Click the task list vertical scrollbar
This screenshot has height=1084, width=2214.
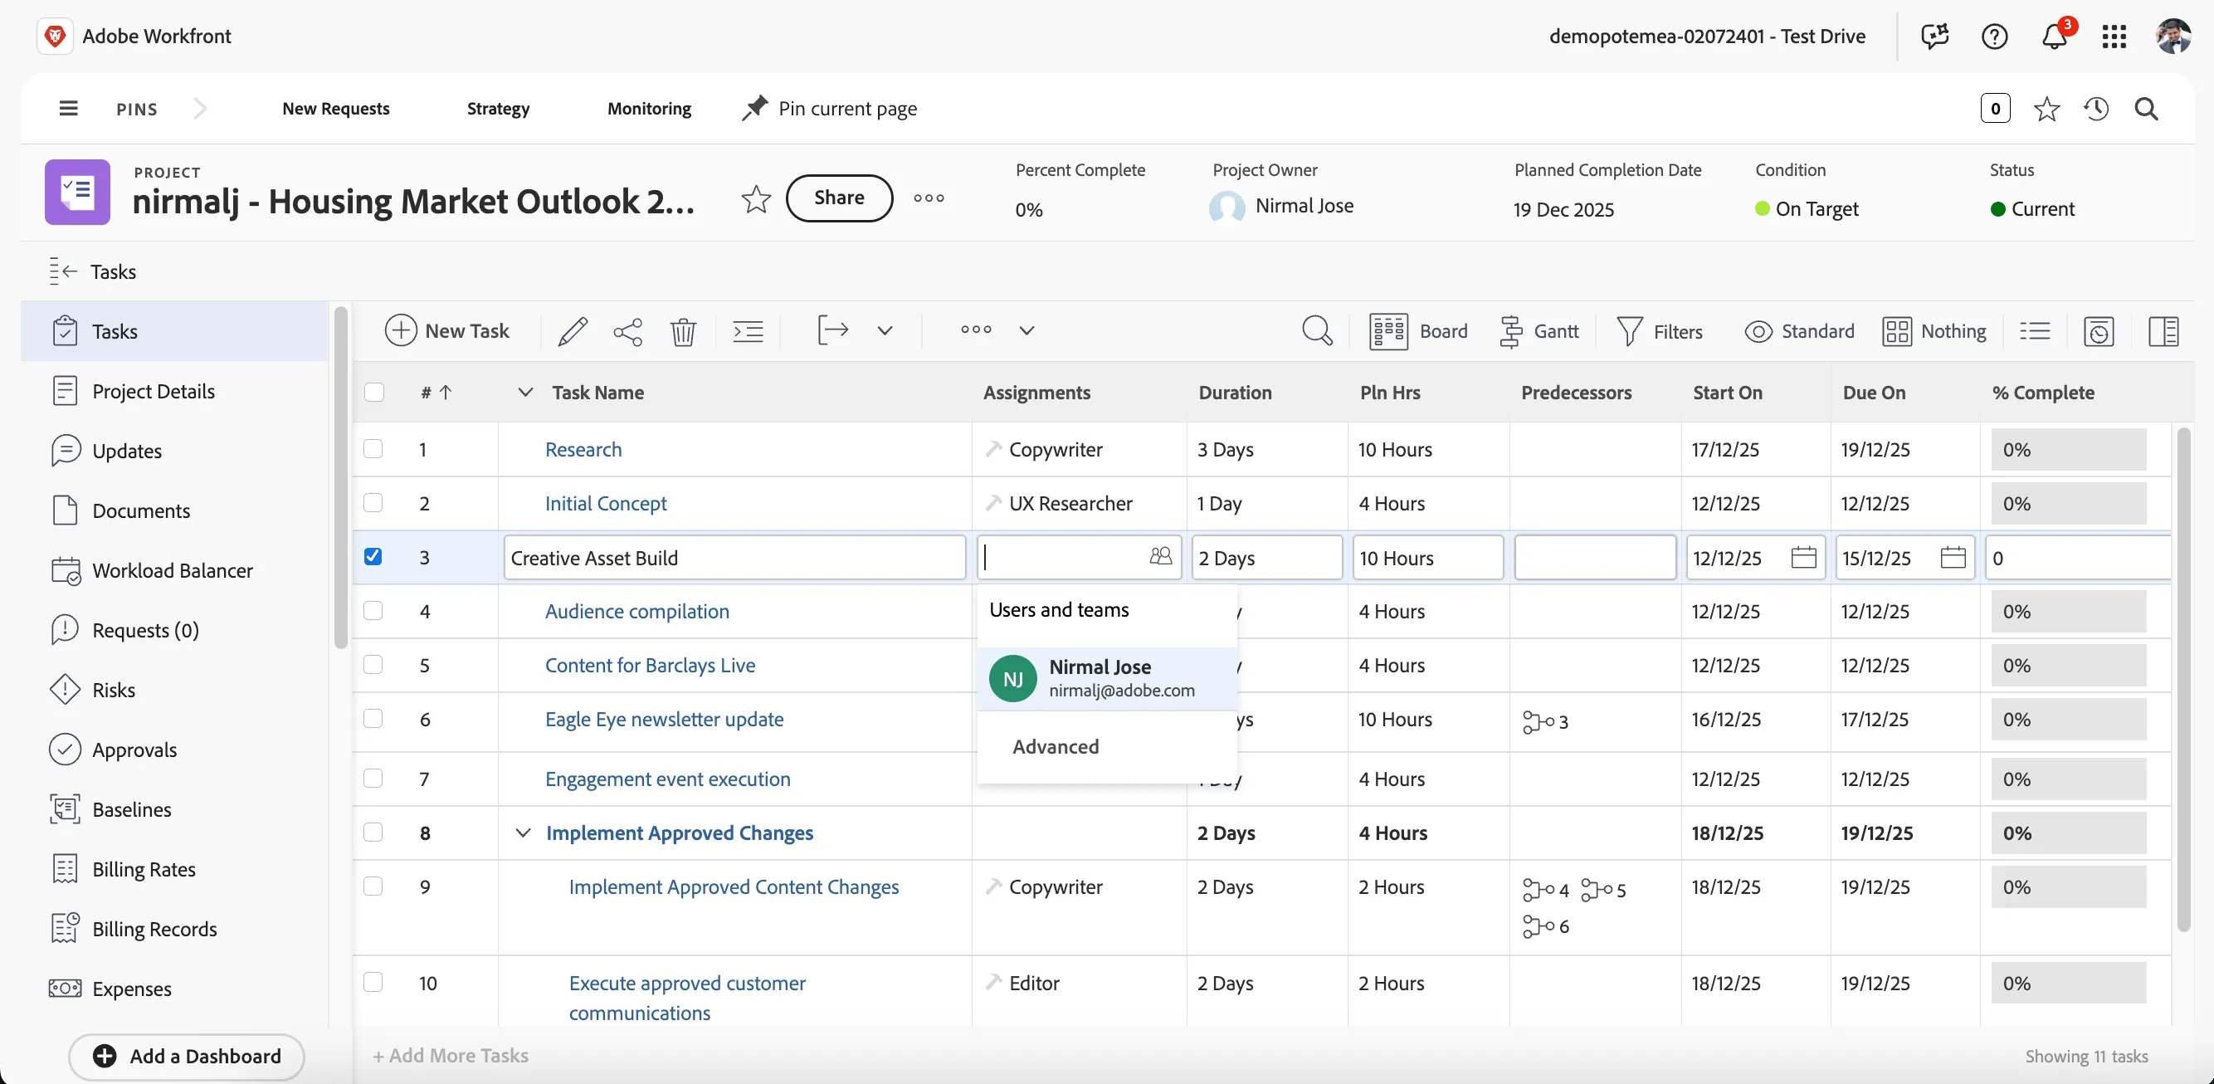pyautogui.click(x=2183, y=679)
